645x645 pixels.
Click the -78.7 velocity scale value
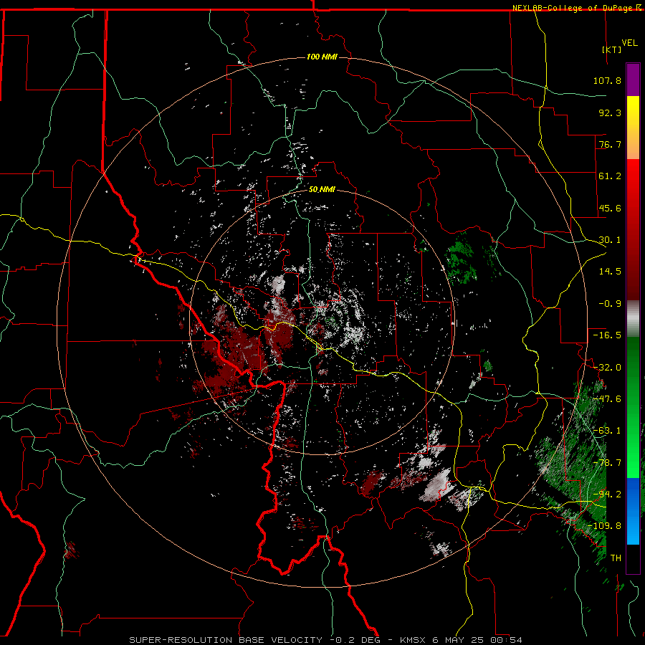(x=607, y=463)
